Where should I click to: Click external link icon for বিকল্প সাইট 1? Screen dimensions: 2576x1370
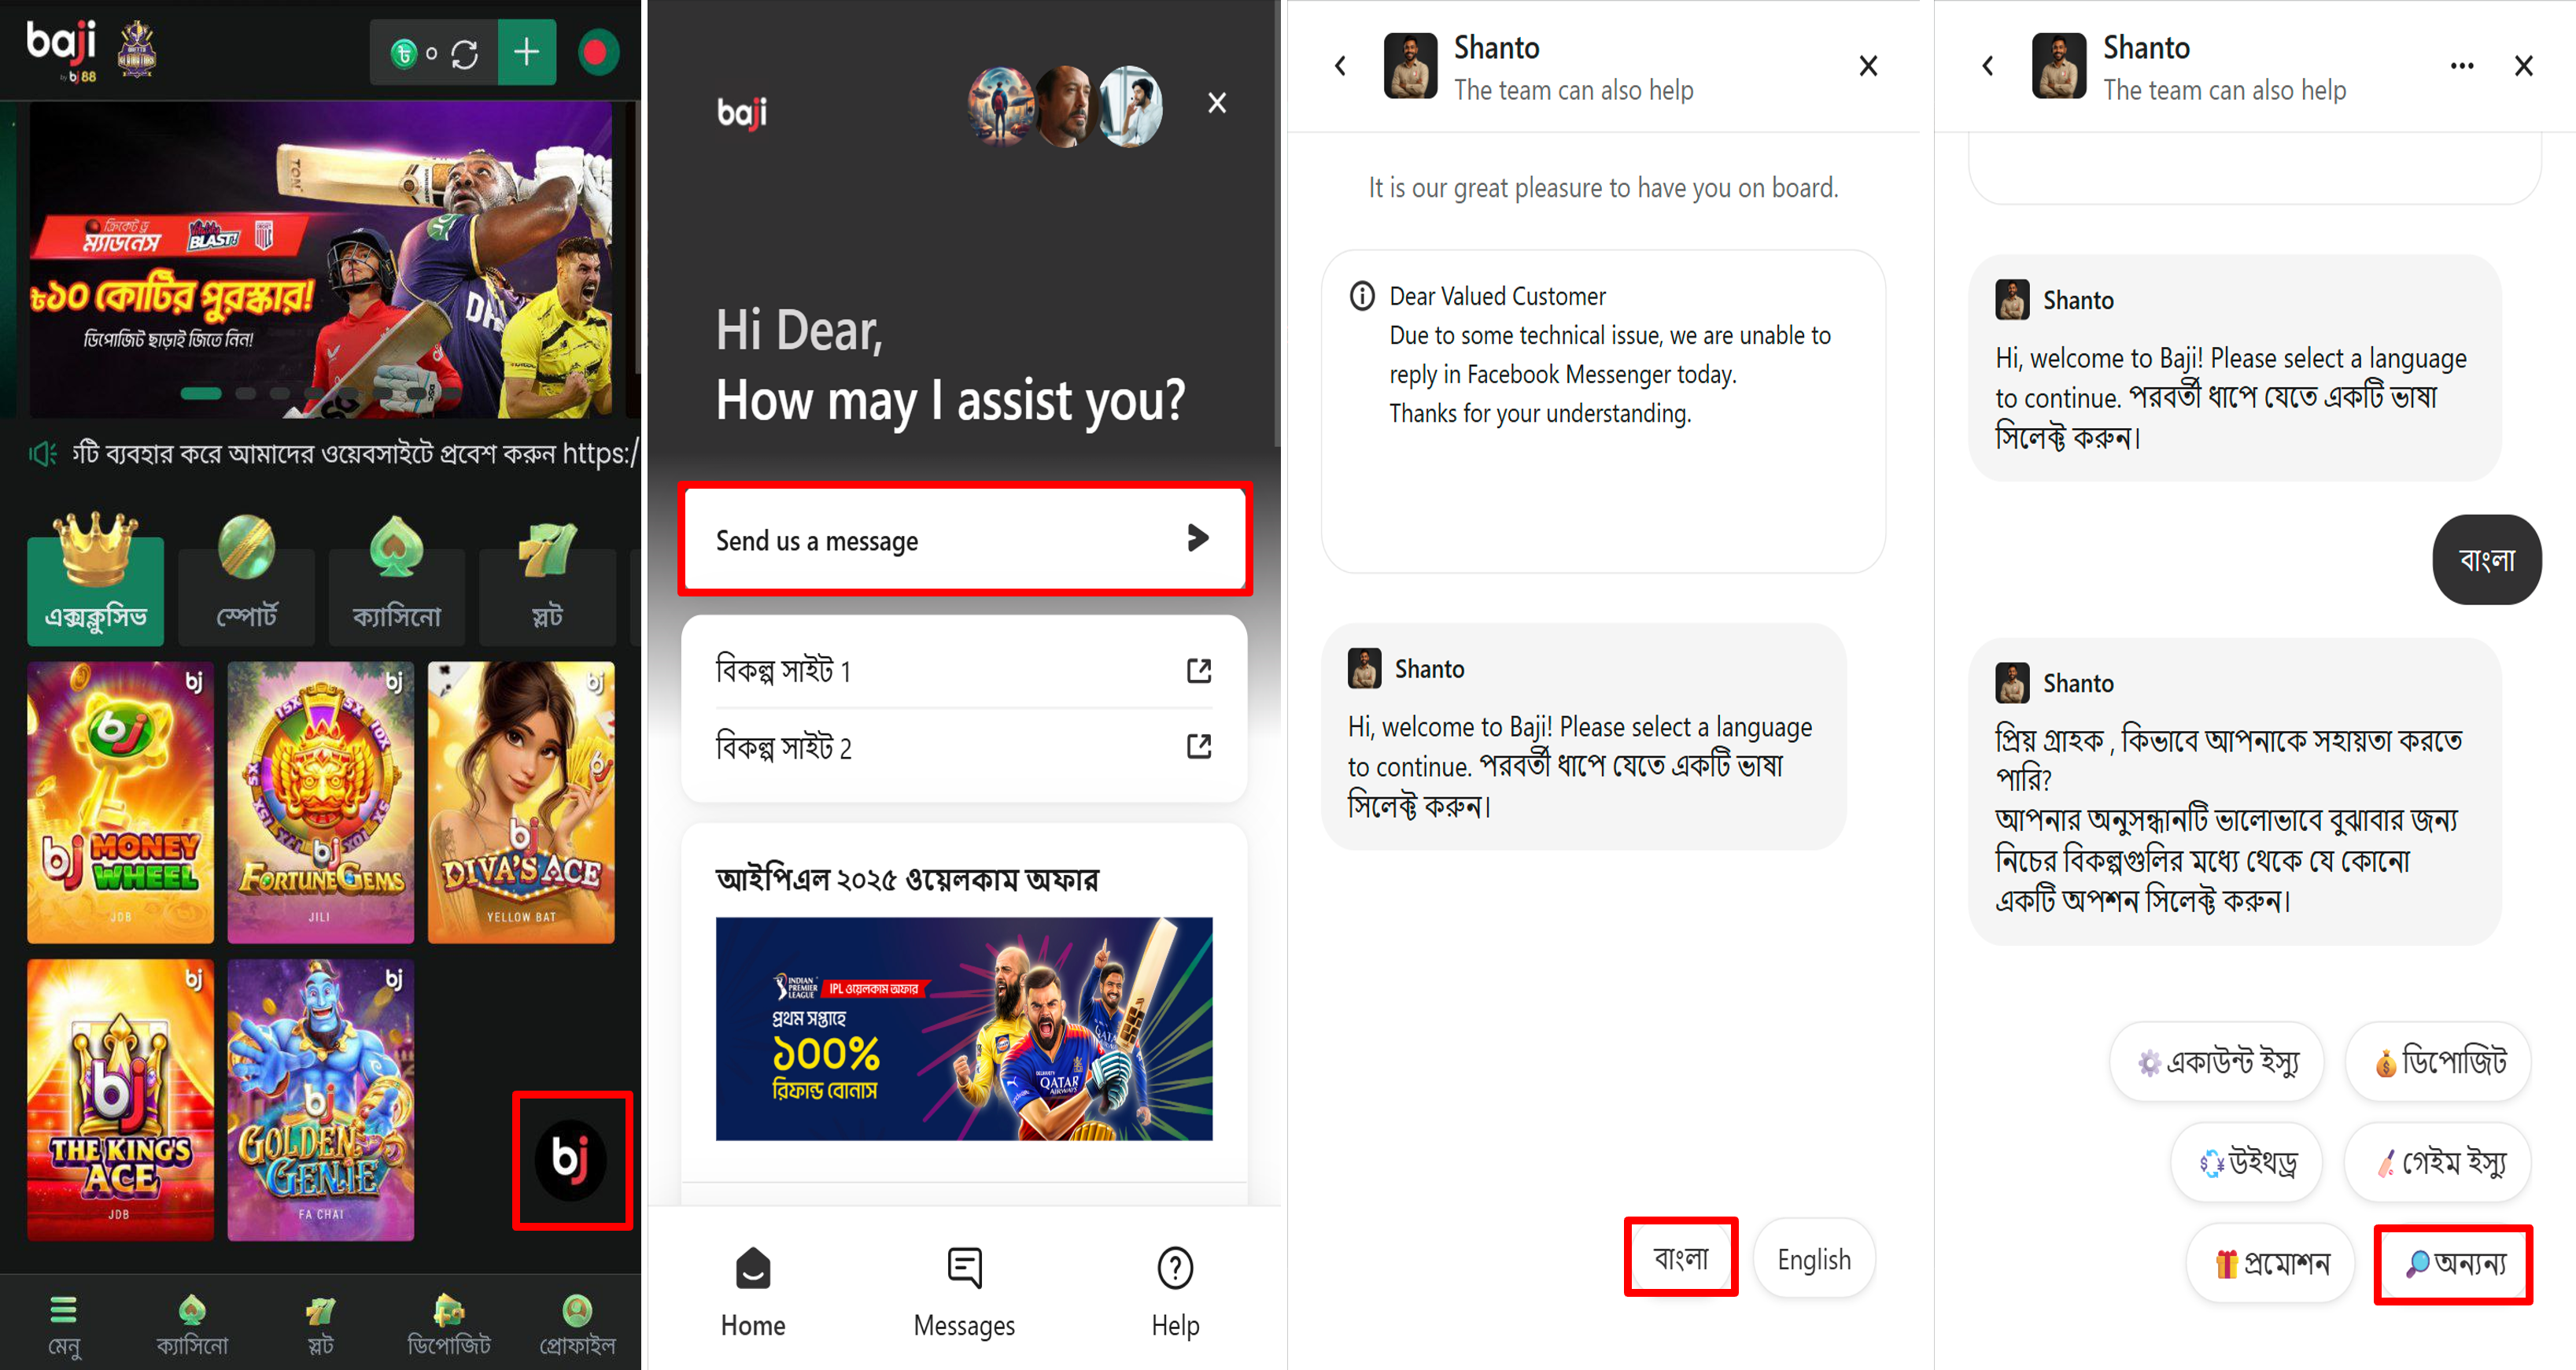click(x=1199, y=670)
